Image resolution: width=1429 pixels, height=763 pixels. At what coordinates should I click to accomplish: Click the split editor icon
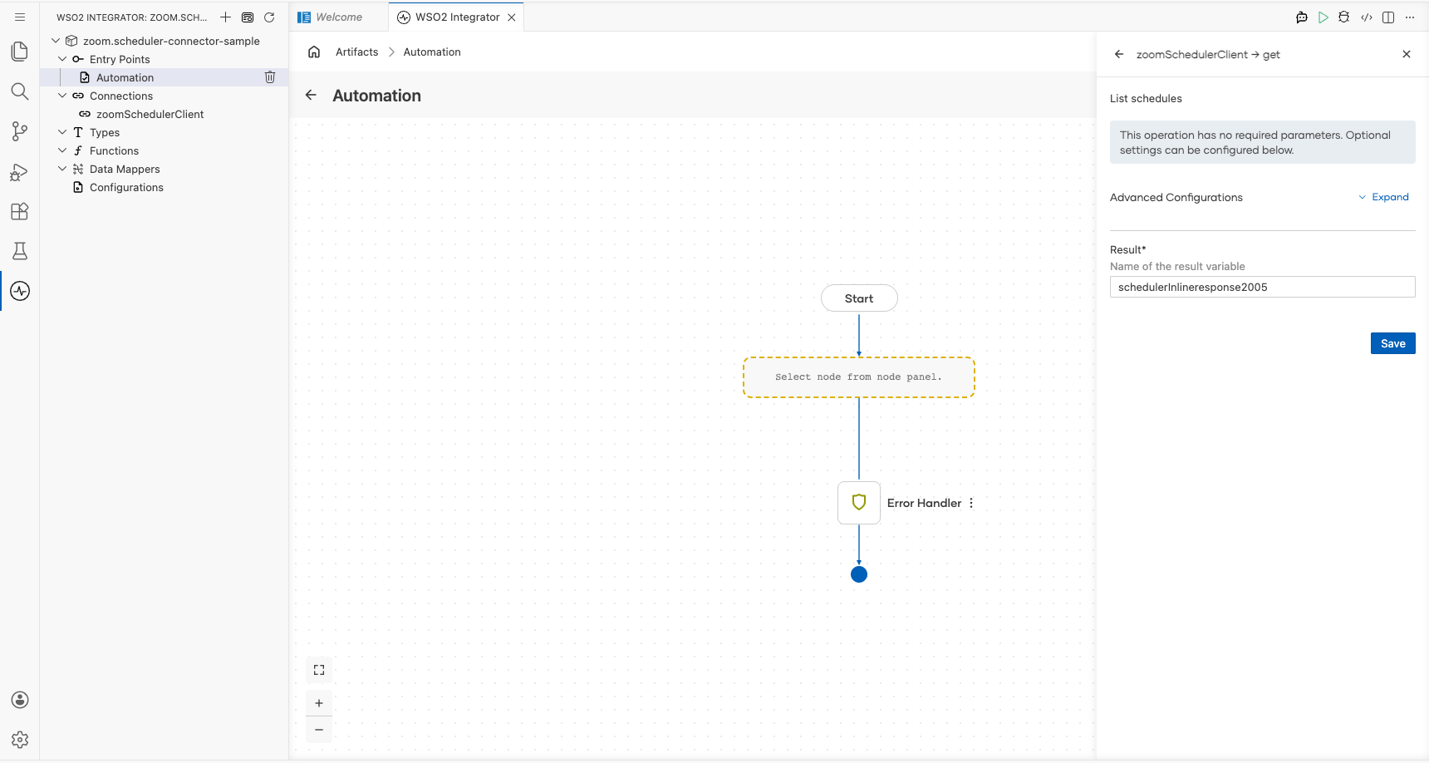tap(1388, 17)
